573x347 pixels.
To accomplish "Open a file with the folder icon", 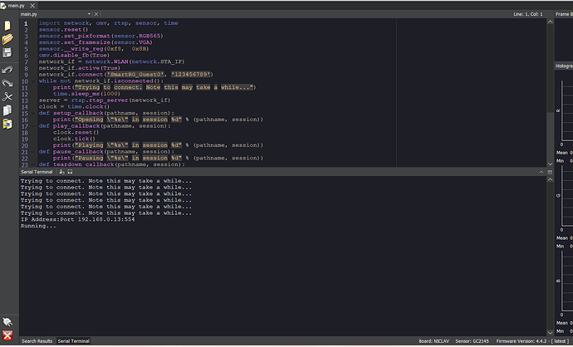I will coord(7,39).
